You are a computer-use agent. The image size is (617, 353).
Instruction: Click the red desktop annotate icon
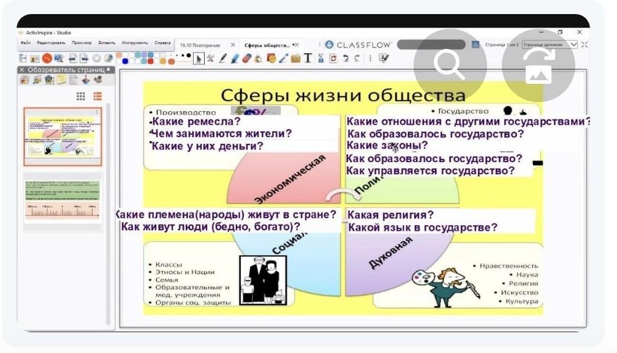click(47, 58)
